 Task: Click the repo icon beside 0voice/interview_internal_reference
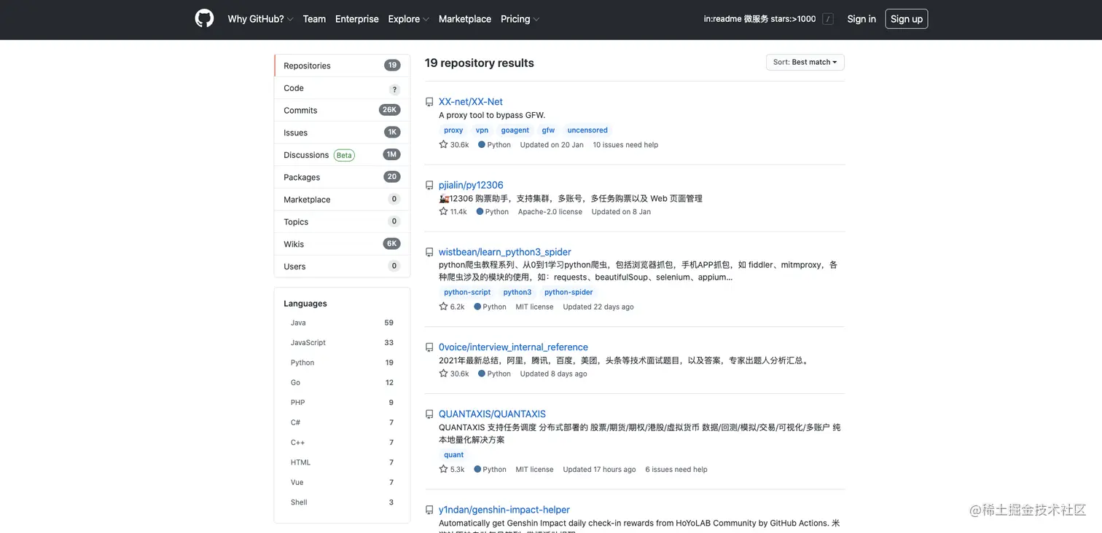click(429, 347)
